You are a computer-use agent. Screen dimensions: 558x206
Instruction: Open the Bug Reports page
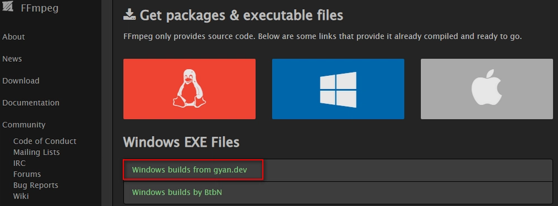click(36, 185)
